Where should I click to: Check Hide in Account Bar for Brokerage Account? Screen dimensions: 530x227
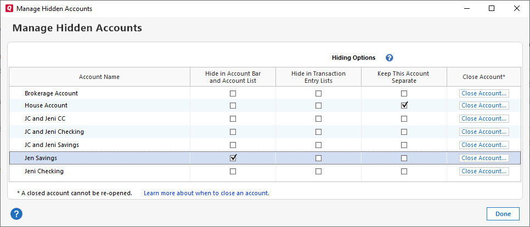pos(233,93)
